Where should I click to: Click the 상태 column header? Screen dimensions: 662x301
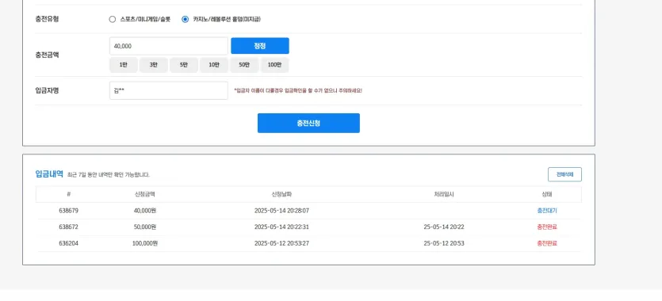click(x=547, y=194)
